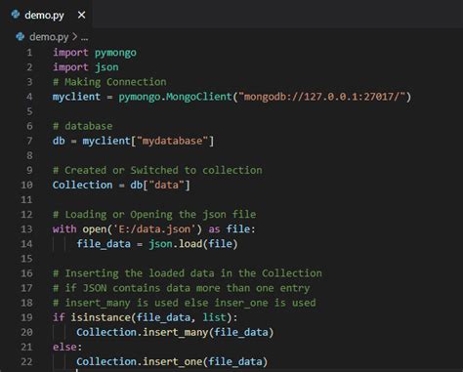Click file_data on line 14
Screen dimensions: 463x372
104,244
